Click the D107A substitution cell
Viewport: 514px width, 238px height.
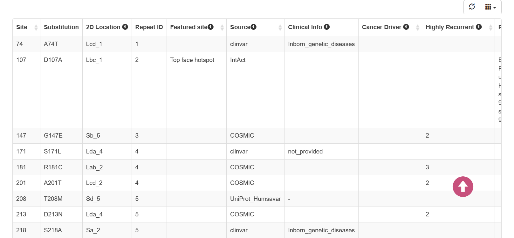pyautogui.click(x=53, y=60)
